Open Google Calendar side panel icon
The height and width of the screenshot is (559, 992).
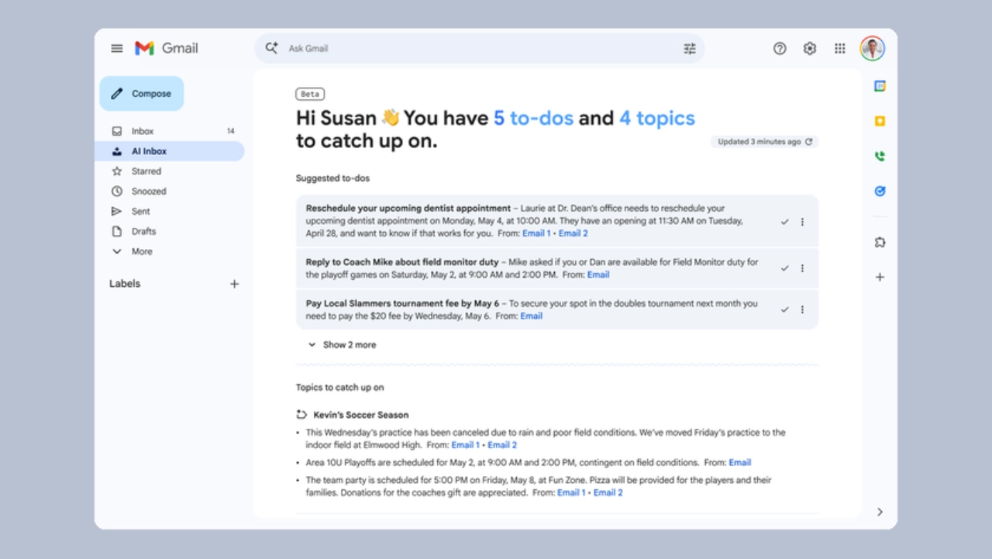tap(880, 86)
